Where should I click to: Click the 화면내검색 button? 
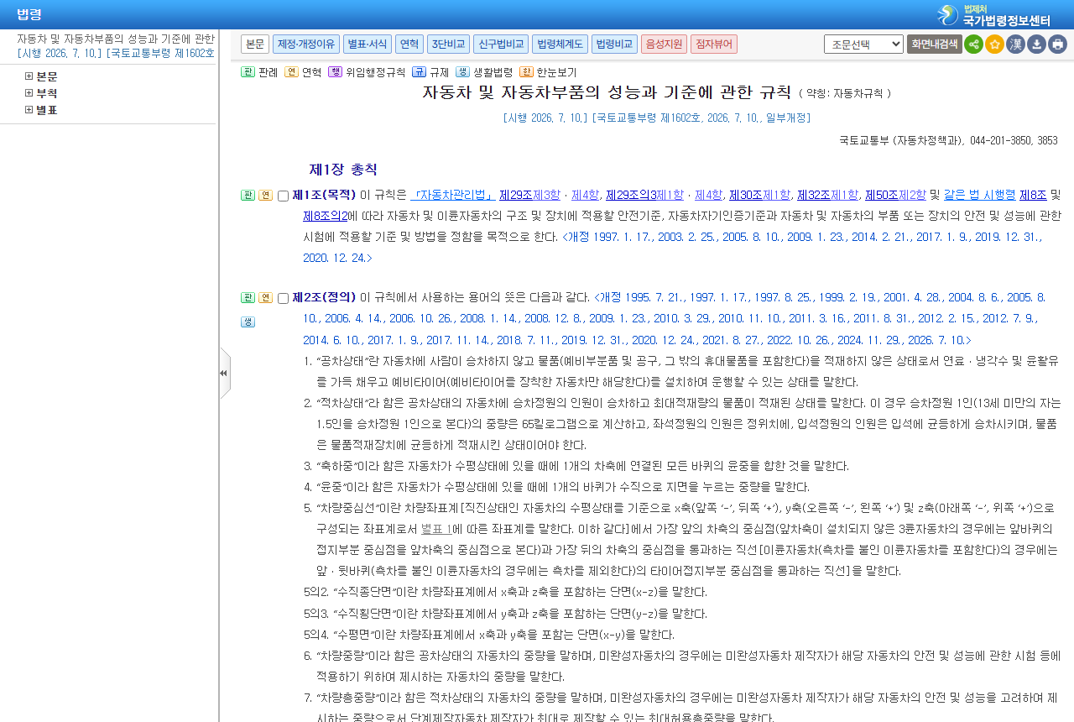point(935,44)
